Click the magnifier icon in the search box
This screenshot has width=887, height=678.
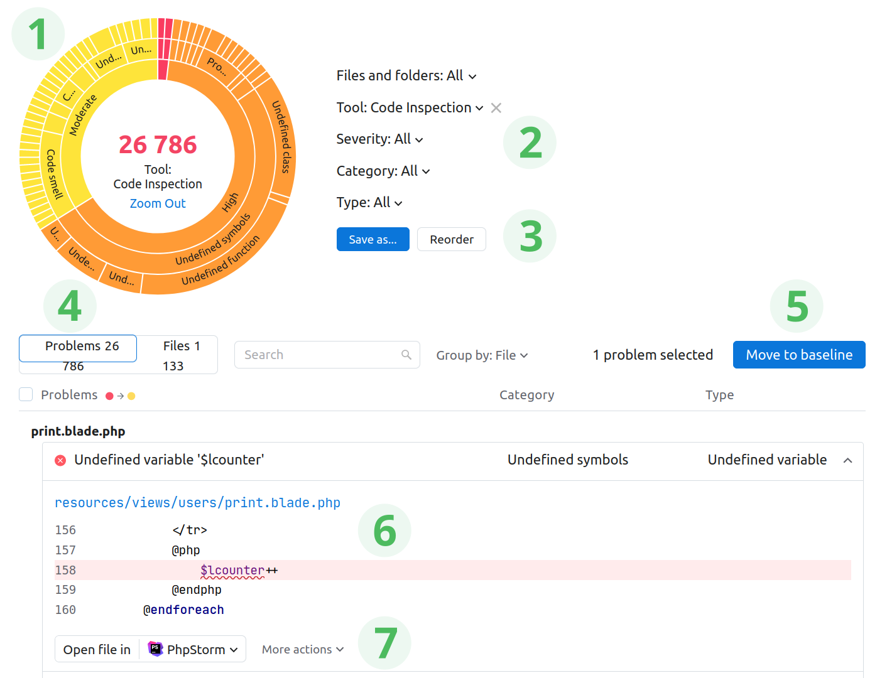[406, 355]
